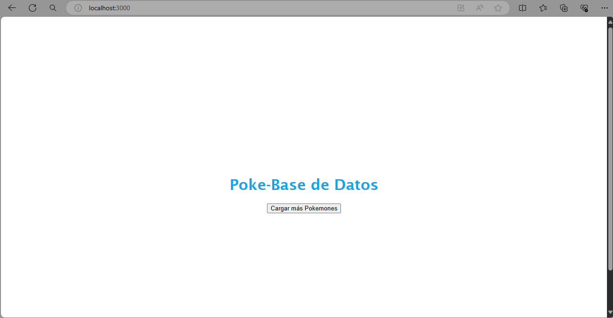This screenshot has height=318, width=613.
Task: Click the scrollbar down arrow
Action: [x=610, y=312]
